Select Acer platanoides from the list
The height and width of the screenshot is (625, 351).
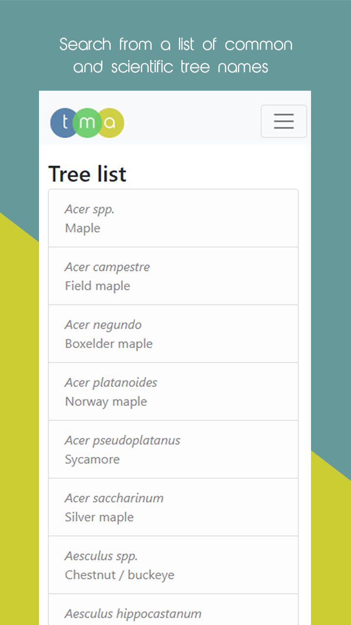click(173, 392)
